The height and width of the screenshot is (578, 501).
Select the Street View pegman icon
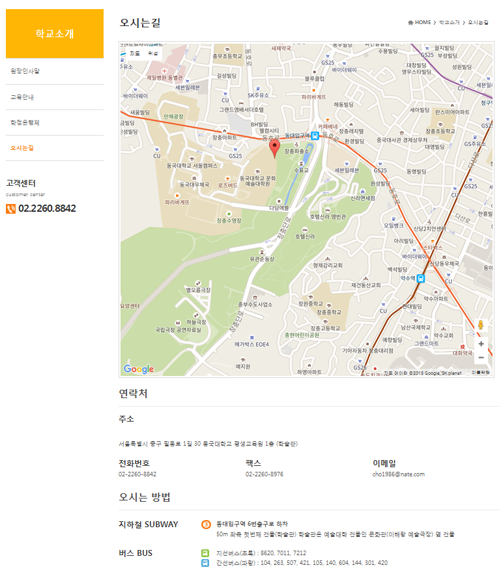coord(481,325)
